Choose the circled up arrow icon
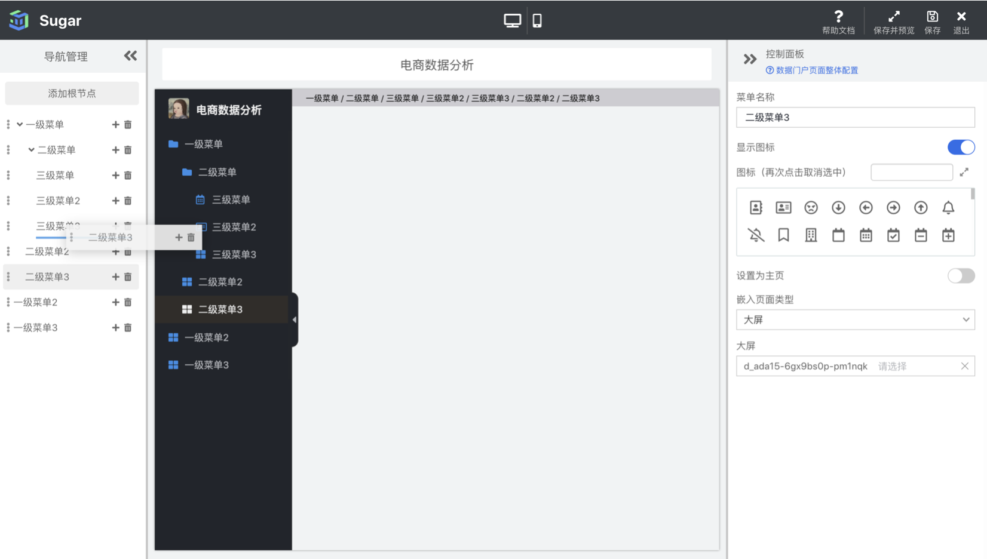 click(921, 207)
